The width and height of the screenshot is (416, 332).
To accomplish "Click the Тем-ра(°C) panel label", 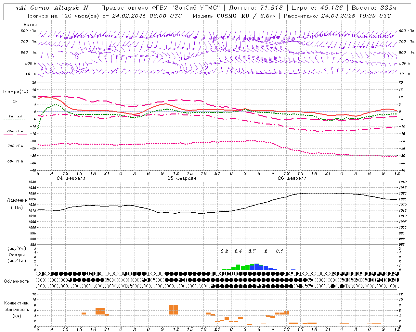I will tap(15, 92).
